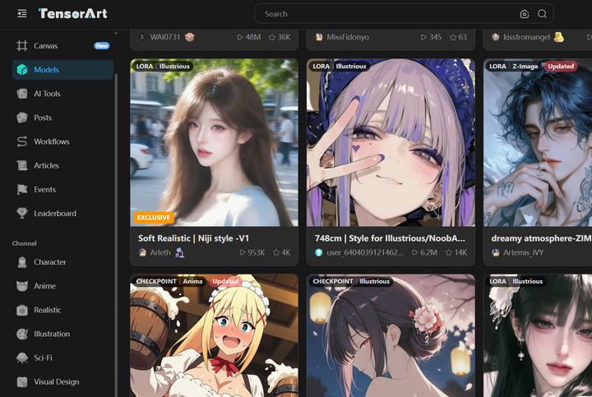Click the magnifier search icon
The height and width of the screenshot is (397, 592).
click(x=542, y=14)
